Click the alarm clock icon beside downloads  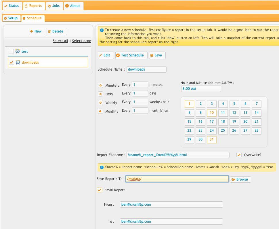(18, 62)
